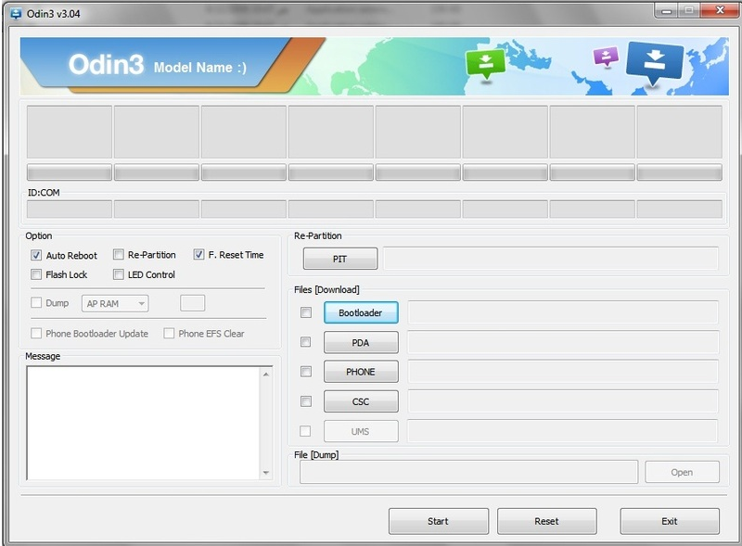
Task: Toggle the Auto Reboot checkbox
Action: point(36,256)
